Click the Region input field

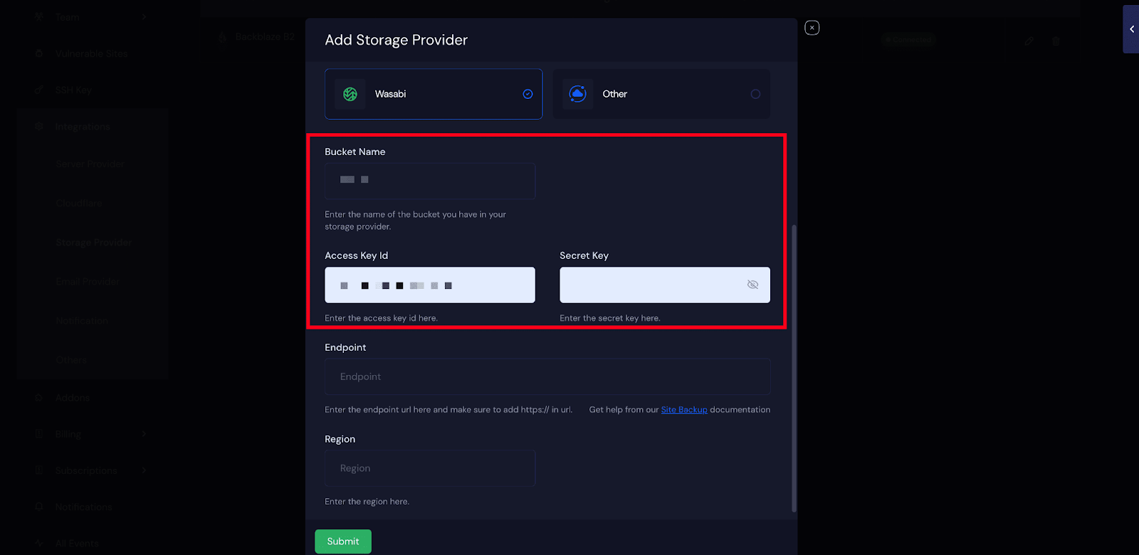pyautogui.click(x=430, y=468)
